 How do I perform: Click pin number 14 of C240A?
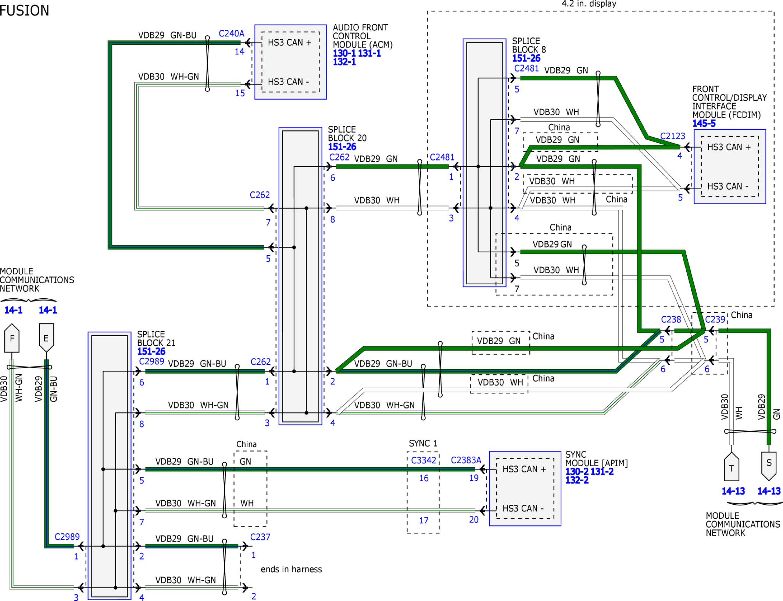[239, 52]
